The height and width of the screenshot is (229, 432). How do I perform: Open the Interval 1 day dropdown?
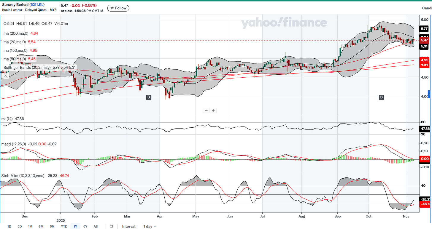[x=150, y=226]
